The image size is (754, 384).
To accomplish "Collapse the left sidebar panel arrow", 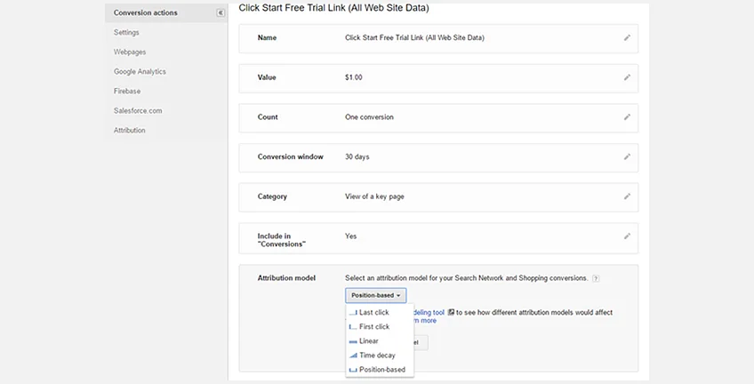I will (221, 12).
